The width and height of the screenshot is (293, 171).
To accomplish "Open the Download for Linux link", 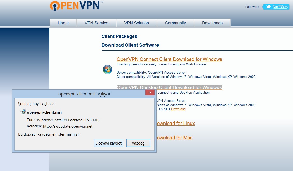I will tap(175, 124).
